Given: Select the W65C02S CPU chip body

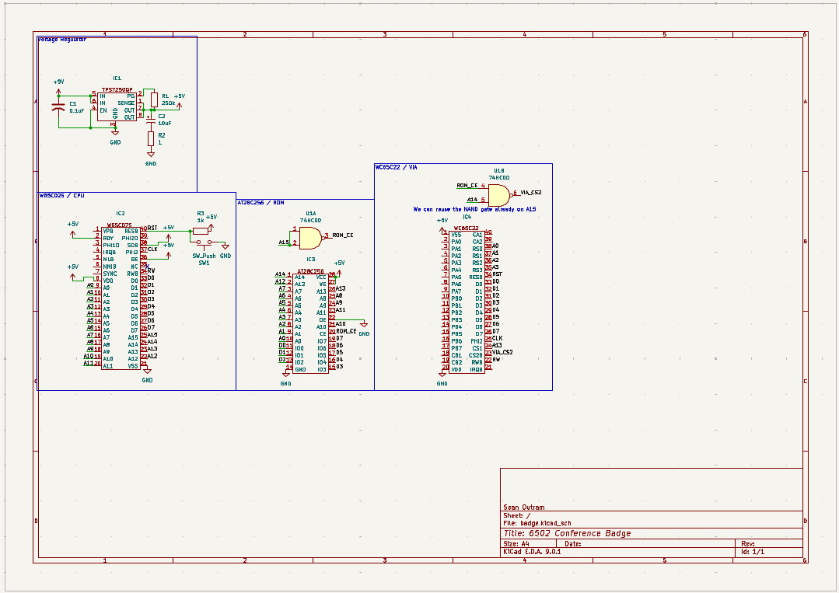Looking at the screenshot, I should coord(121,298).
